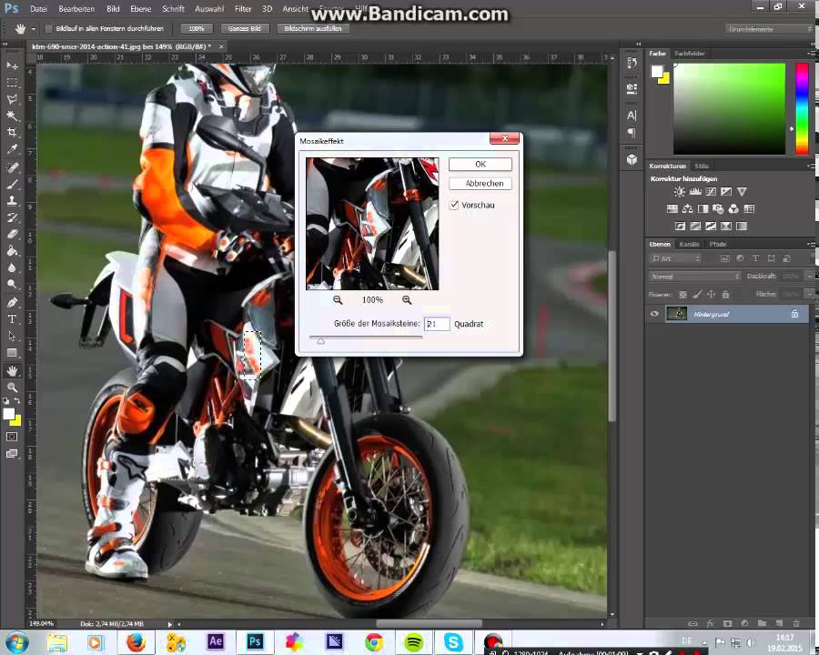Screen dimensions: 819x655
Task: Select the Crop tool
Action: tap(12, 132)
